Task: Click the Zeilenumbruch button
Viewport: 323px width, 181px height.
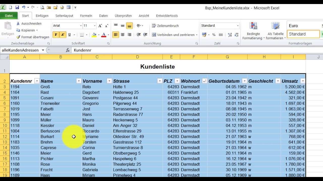Action: tap(165, 26)
